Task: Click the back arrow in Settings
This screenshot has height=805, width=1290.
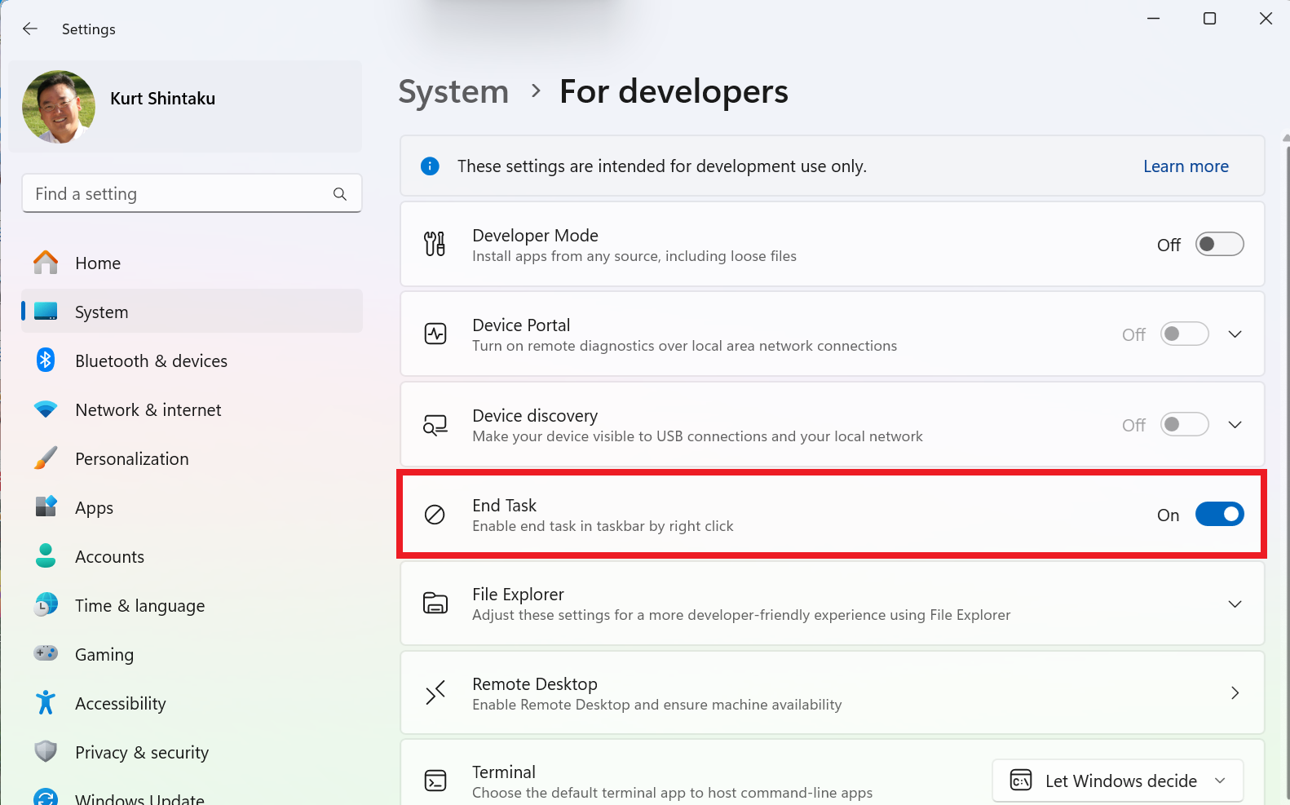Action: (x=30, y=29)
